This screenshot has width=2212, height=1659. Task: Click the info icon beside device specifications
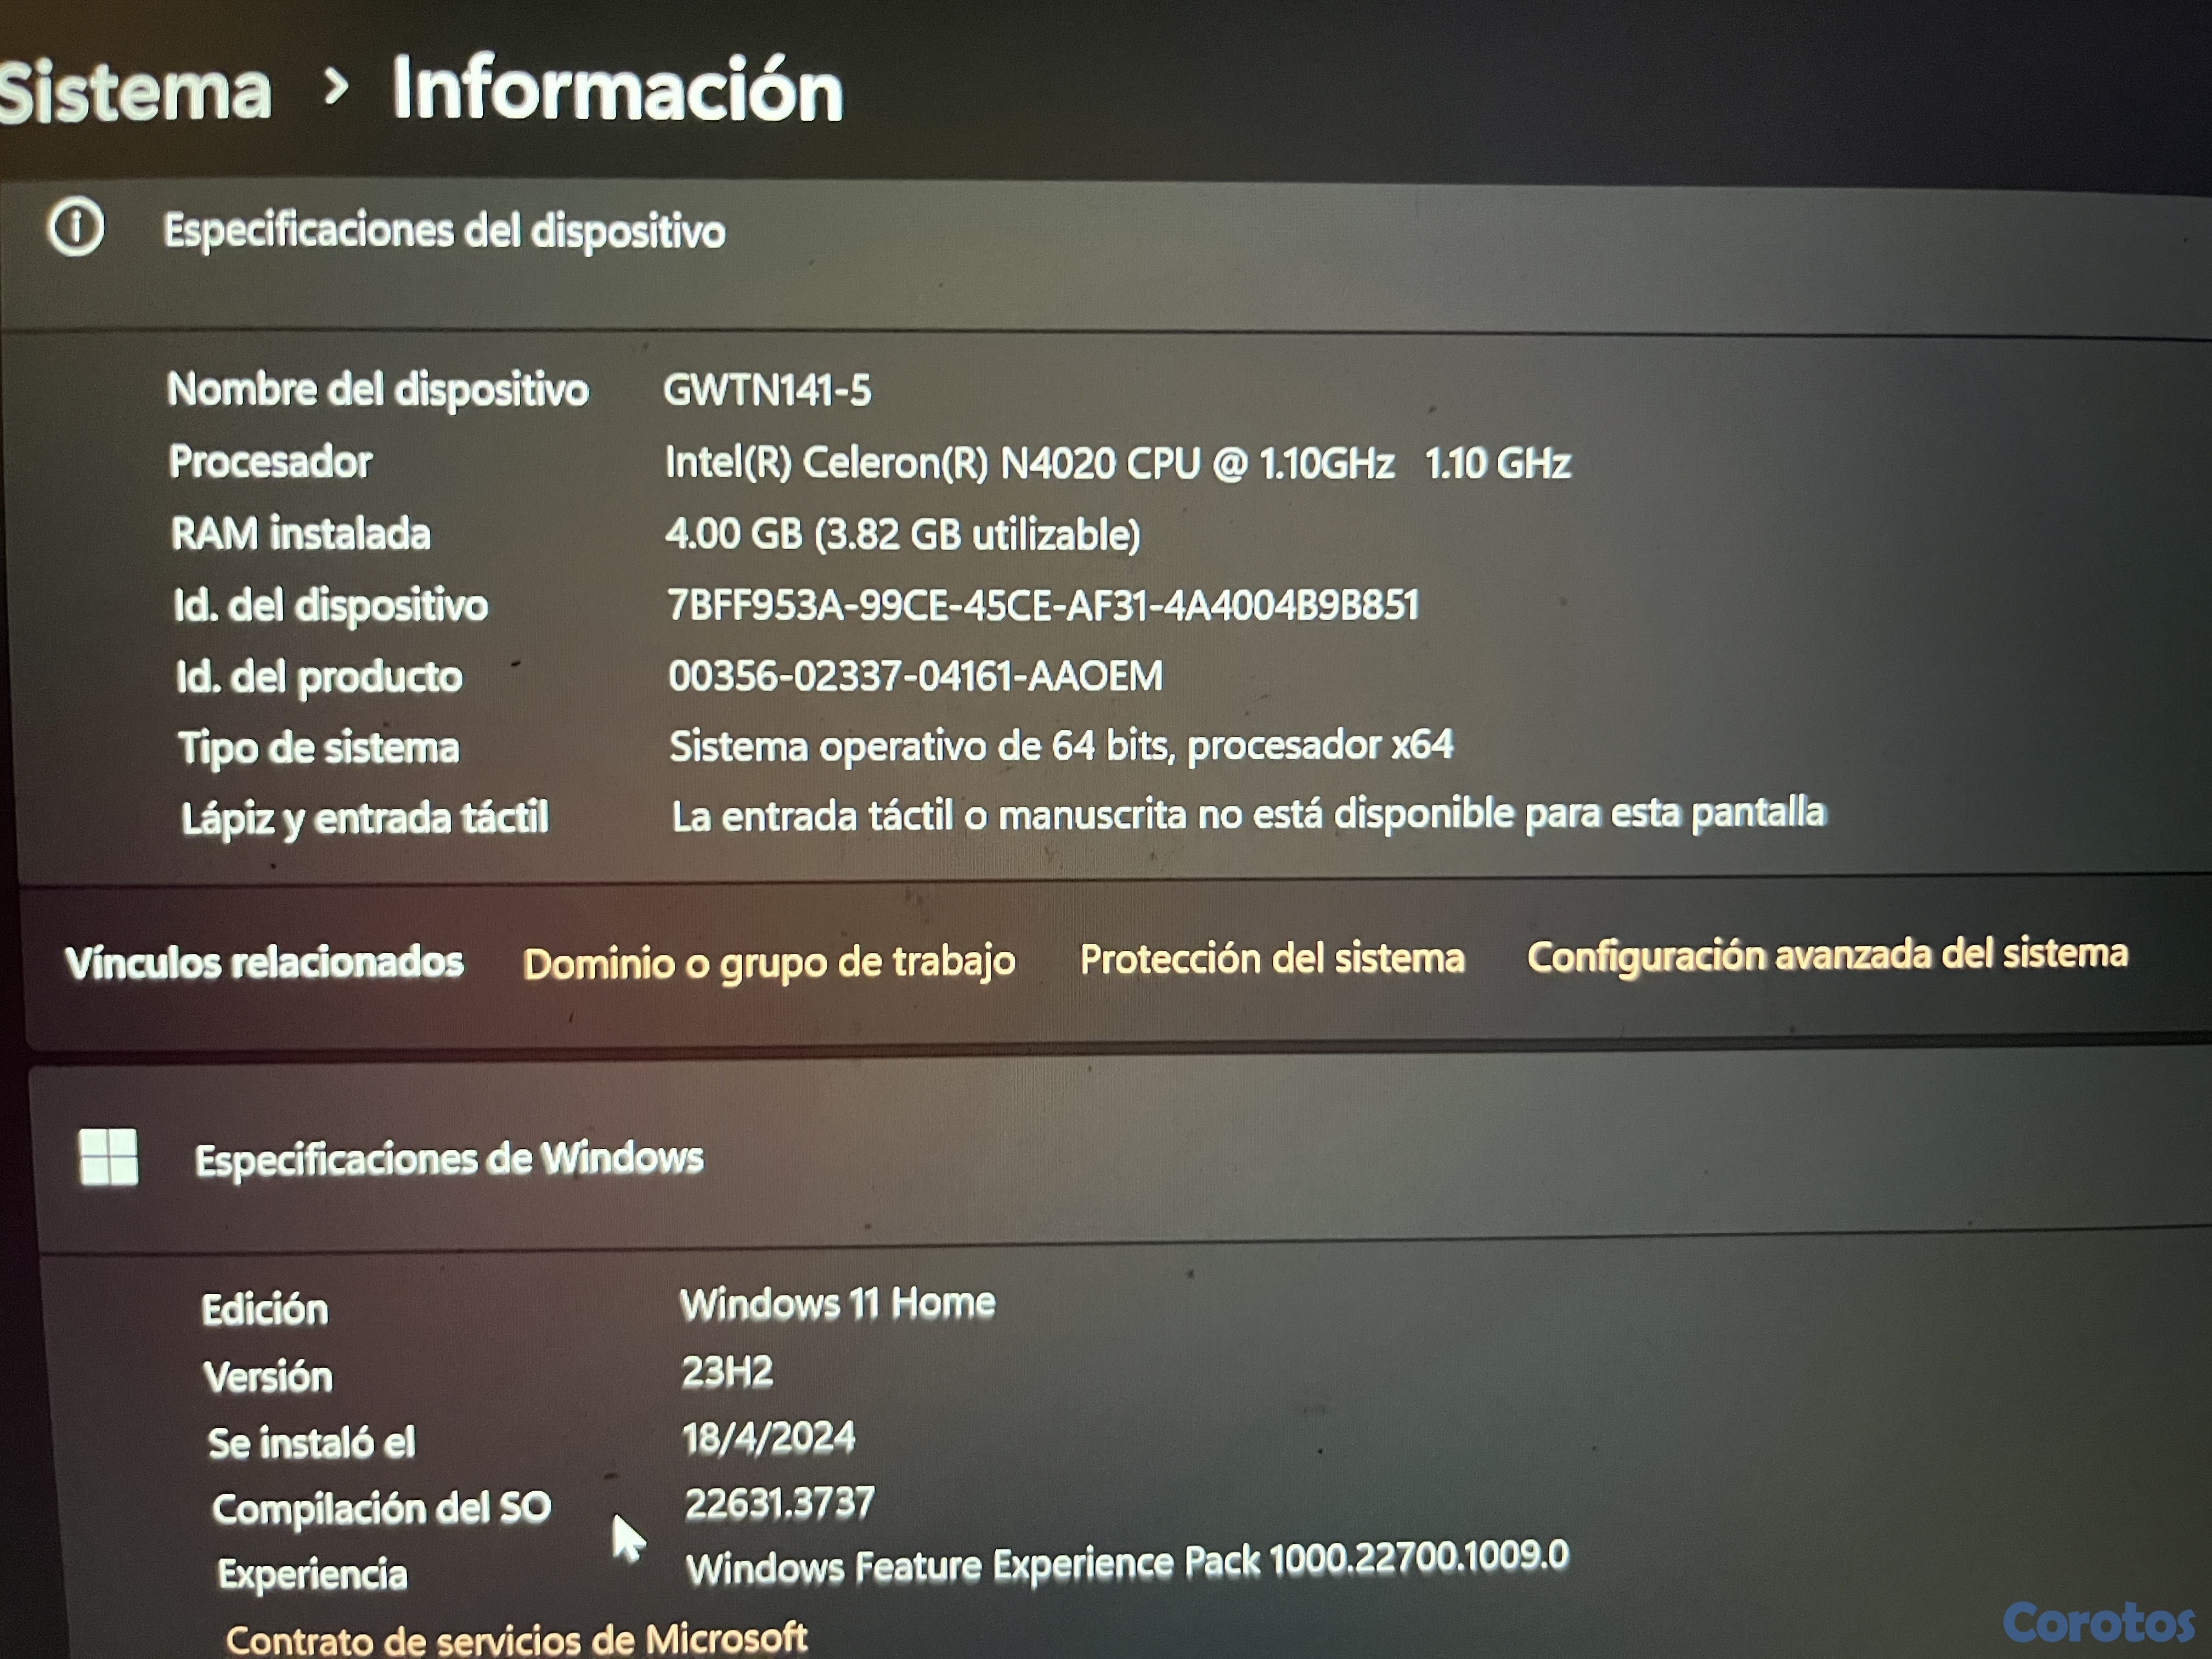coord(75,227)
